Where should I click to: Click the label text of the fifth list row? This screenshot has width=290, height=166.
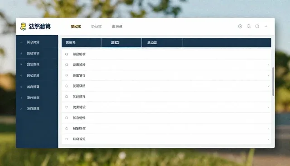(x=79, y=97)
